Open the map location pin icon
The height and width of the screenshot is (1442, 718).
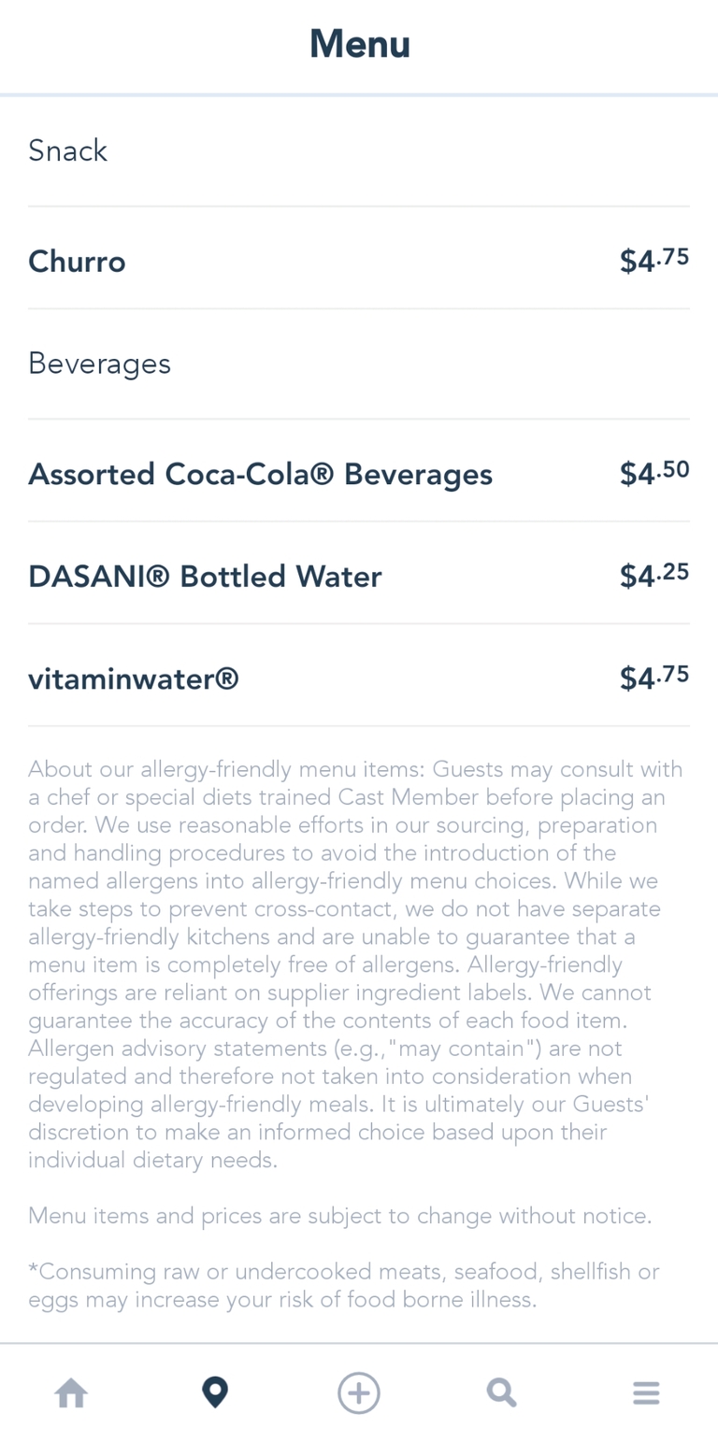pyautogui.click(x=215, y=1393)
